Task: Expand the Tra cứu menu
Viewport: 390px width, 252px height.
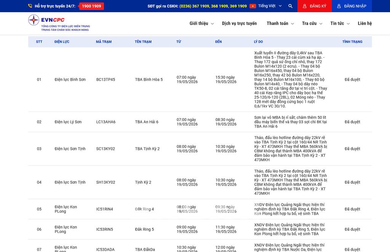Action: 312,23
